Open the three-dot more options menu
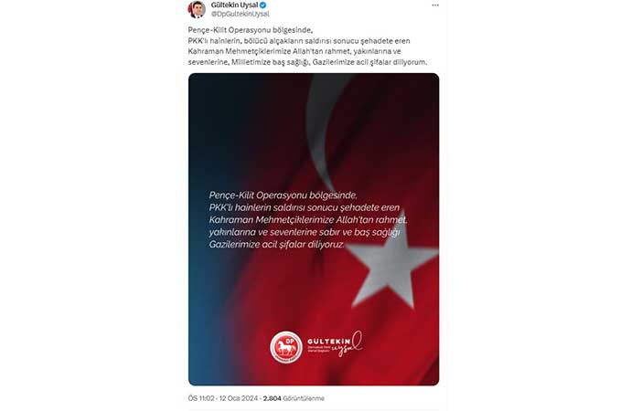 click(x=435, y=5)
